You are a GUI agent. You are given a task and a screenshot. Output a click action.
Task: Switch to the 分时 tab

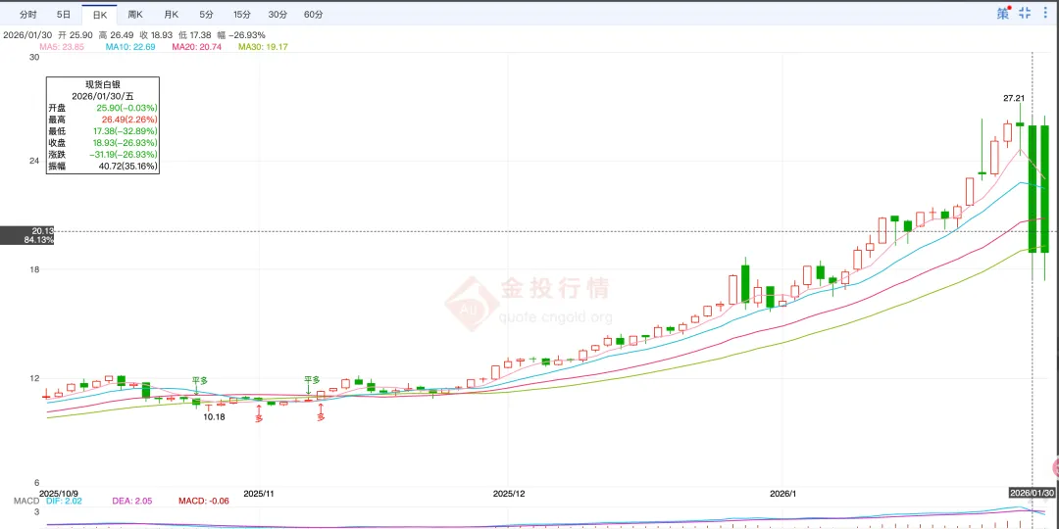point(28,14)
